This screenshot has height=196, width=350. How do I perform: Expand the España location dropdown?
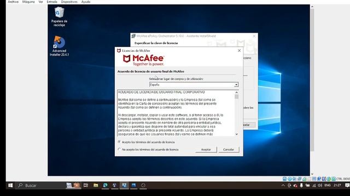[236, 85]
